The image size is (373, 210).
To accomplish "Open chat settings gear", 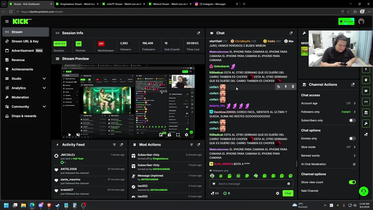I will point(277,193).
